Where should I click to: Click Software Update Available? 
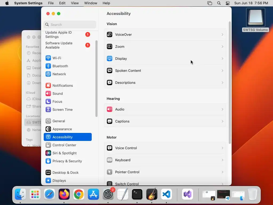pos(68,45)
